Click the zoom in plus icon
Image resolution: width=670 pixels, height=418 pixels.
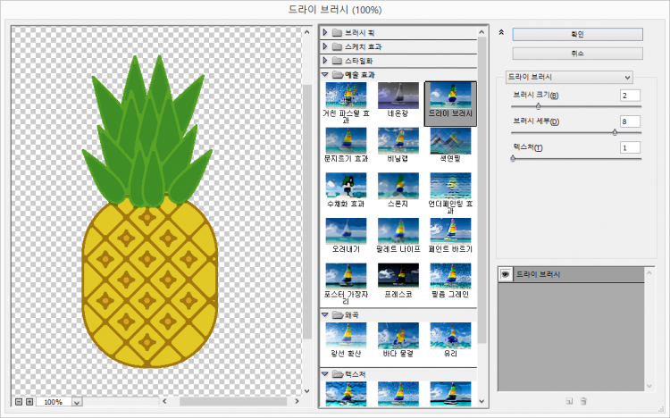[x=29, y=402]
